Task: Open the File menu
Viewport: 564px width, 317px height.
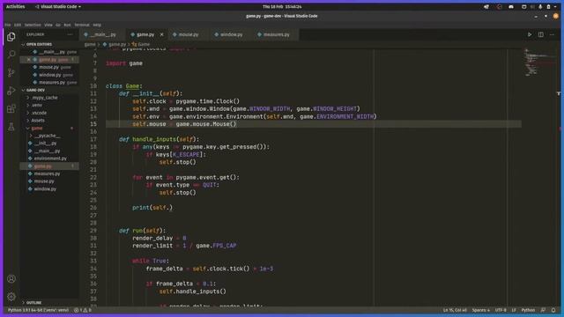Action: 8,25
